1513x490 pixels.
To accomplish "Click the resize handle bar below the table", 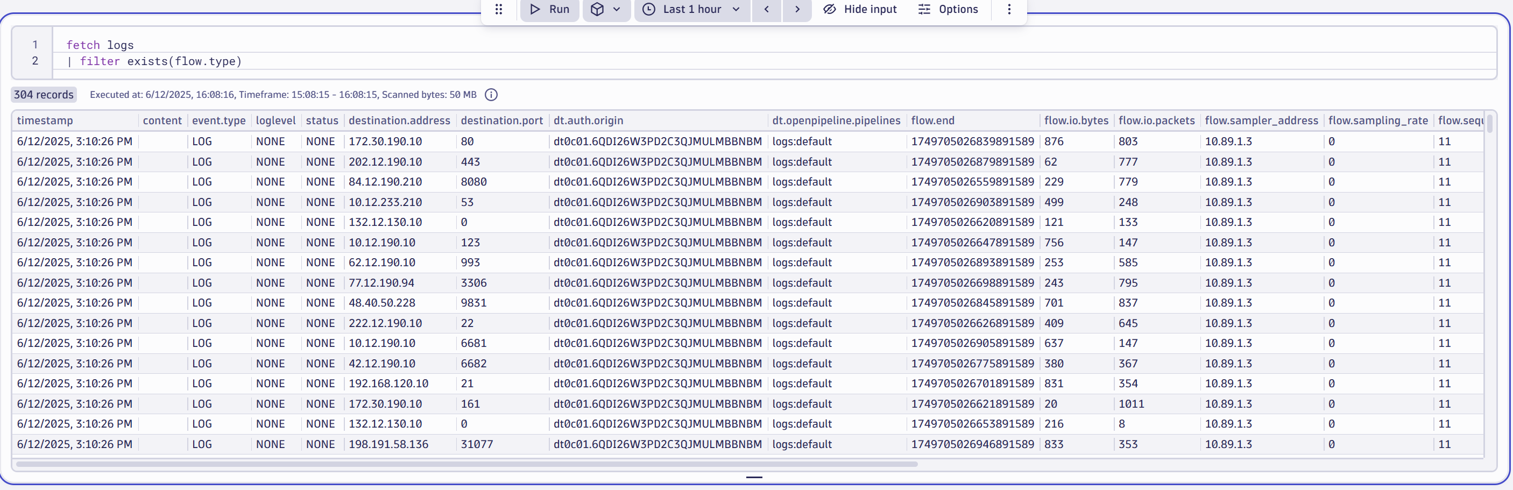I will pos(754,477).
